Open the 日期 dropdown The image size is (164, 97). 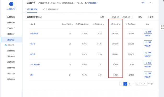coord(103,17)
